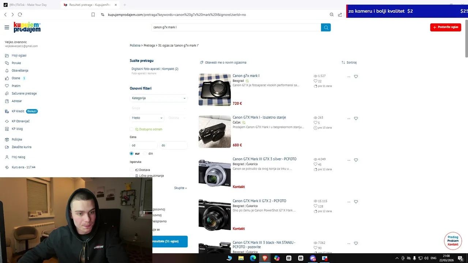The width and height of the screenshot is (468, 263).
Task: Collapse filters with the Skupite link
Action: click(x=181, y=188)
